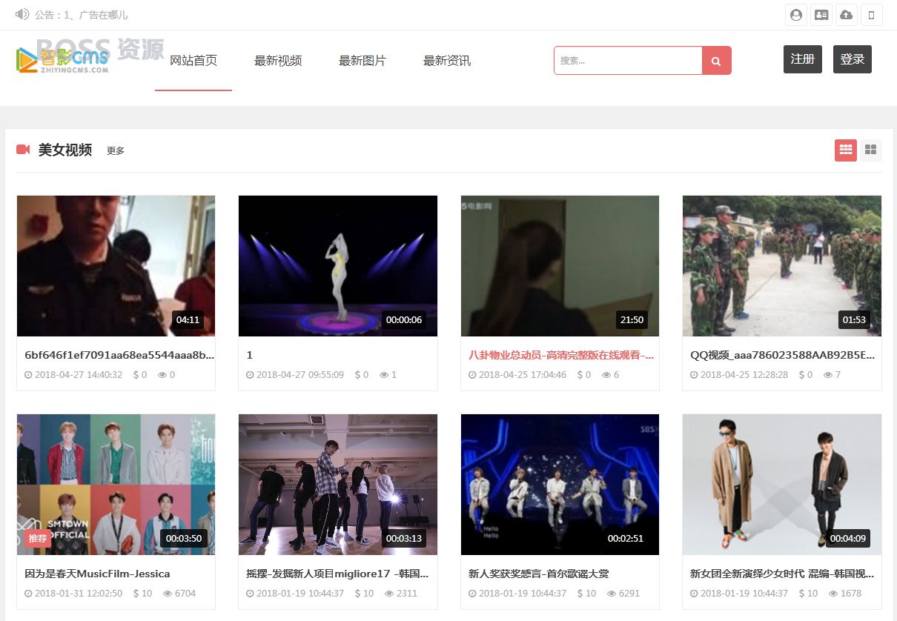Image resolution: width=897 pixels, height=621 pixels.
Task: Open the user profile icon in top bar
Action: pos(796,15)
